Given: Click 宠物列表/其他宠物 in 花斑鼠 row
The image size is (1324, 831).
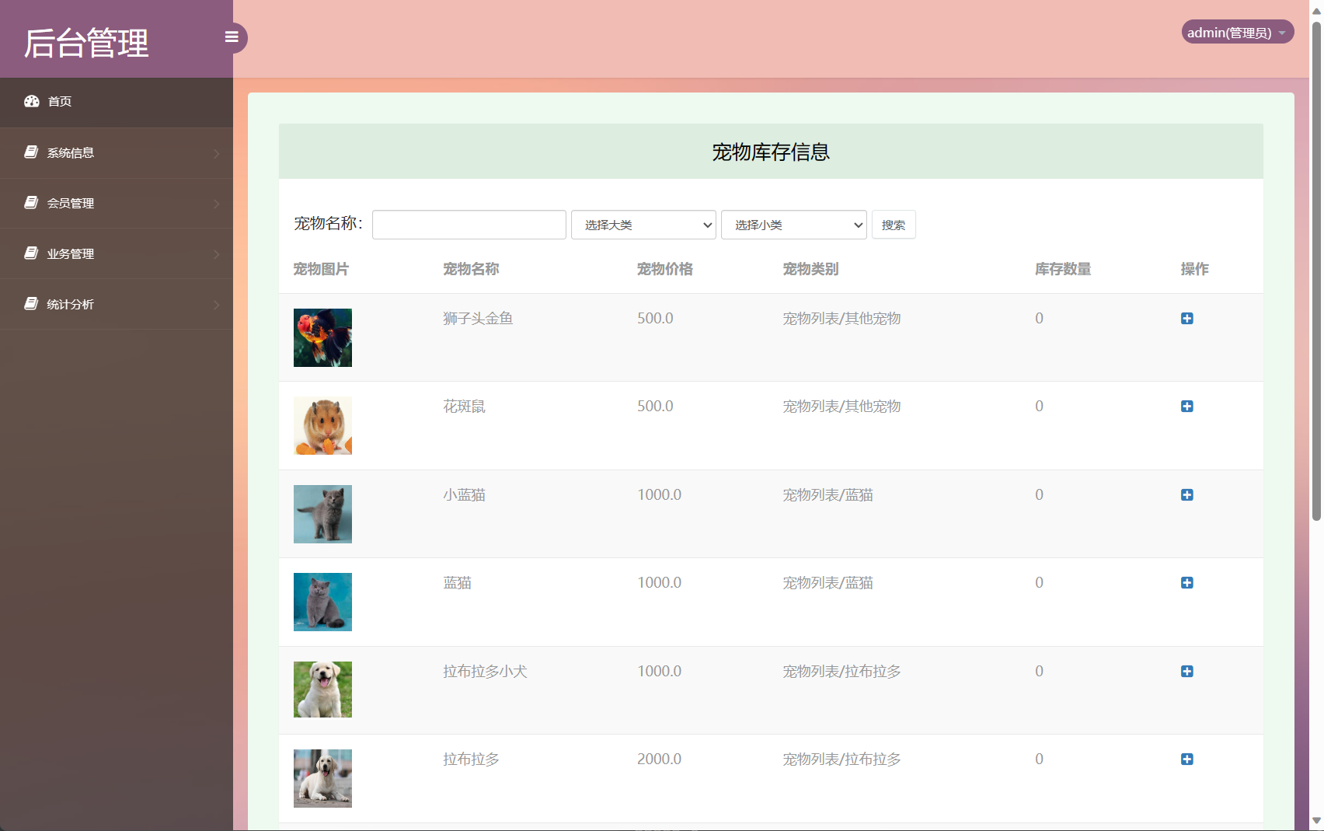Looking at the screenshot, I should coord(841,407).
